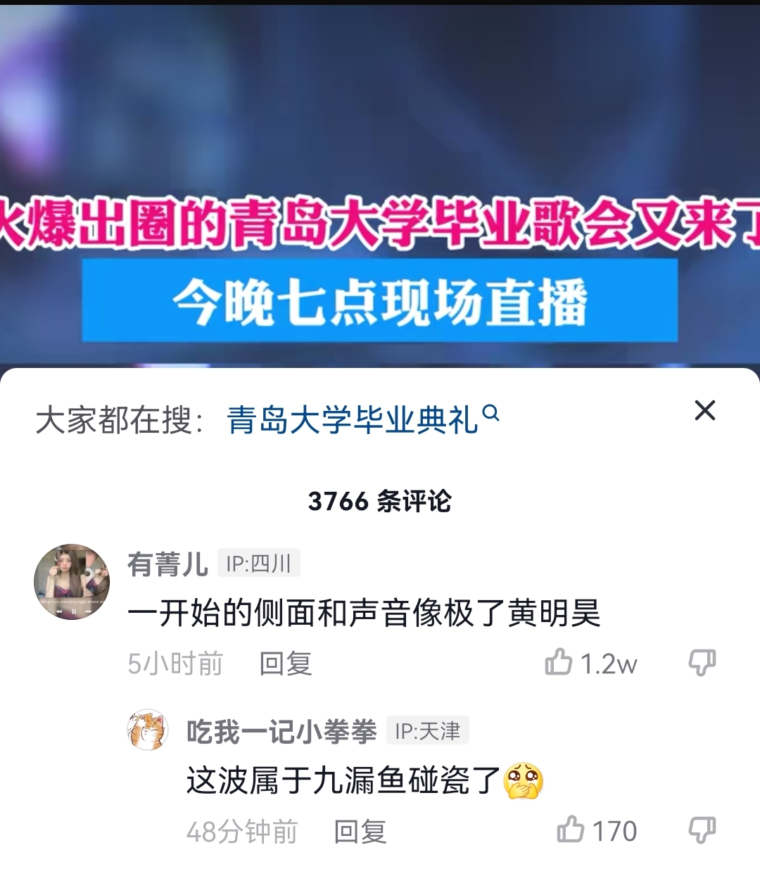Tap the video area above comments
This screenshot has height=876, width=760.
(380, 106)
